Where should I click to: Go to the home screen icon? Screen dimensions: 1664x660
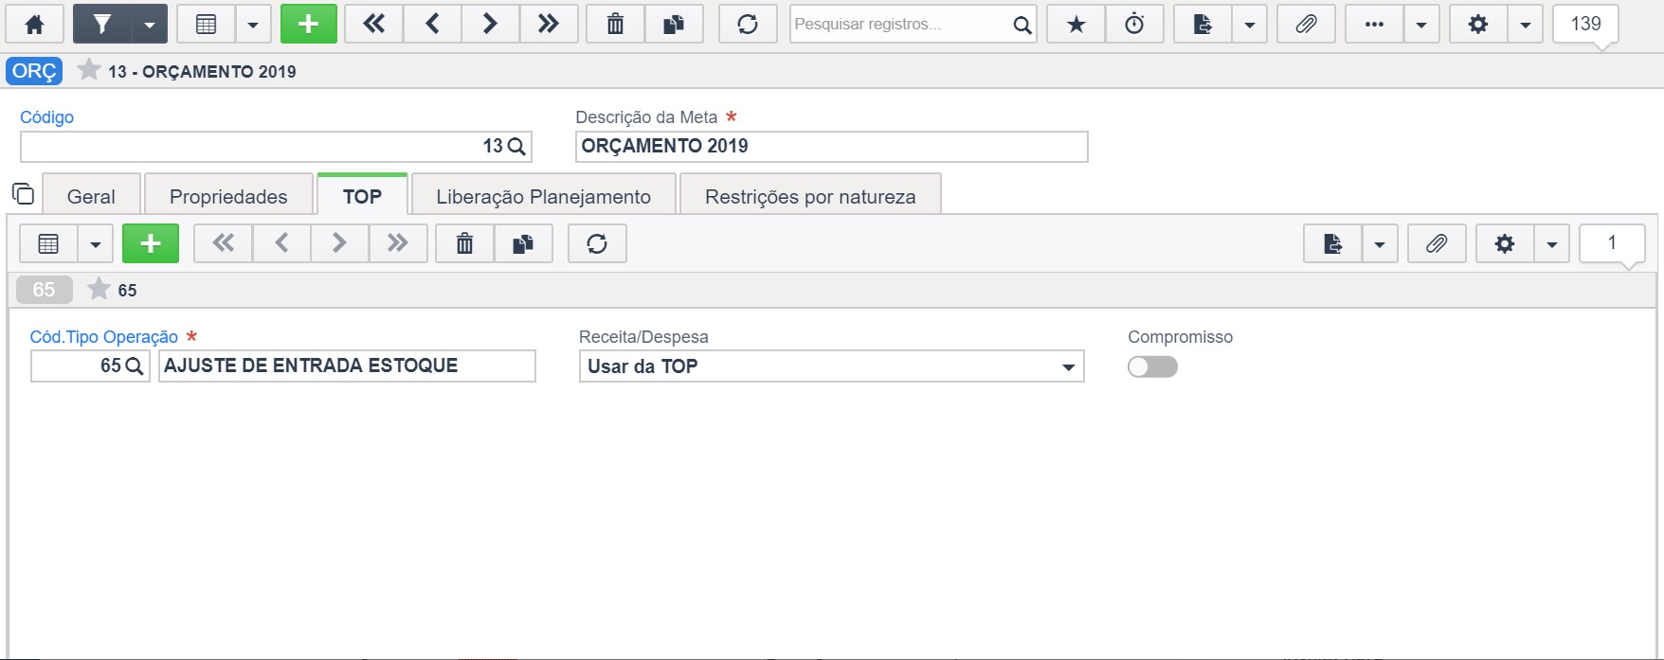click(x=35, y=25)
